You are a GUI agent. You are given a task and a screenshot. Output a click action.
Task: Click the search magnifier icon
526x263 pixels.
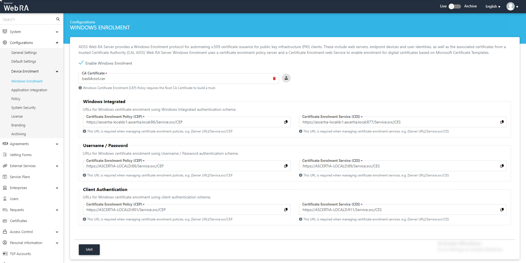click(x=58, y=19)
